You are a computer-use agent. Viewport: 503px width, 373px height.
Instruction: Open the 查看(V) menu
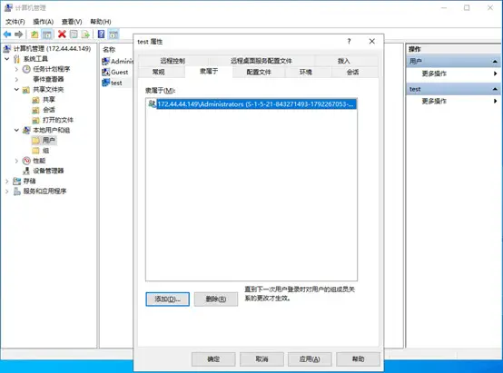pos(72,22)
